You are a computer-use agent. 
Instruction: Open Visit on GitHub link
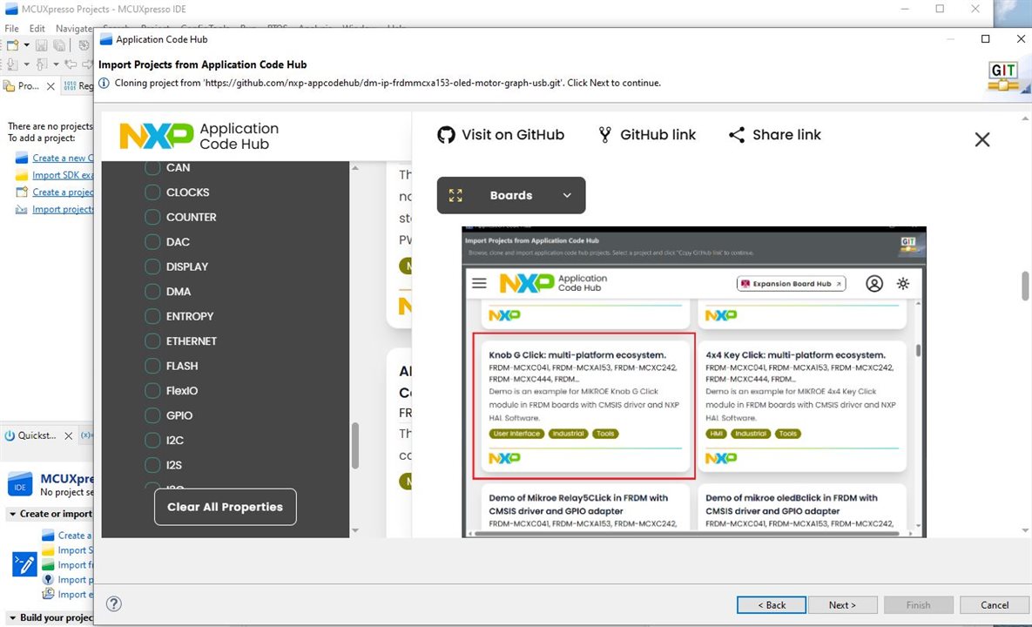[501, 135]
